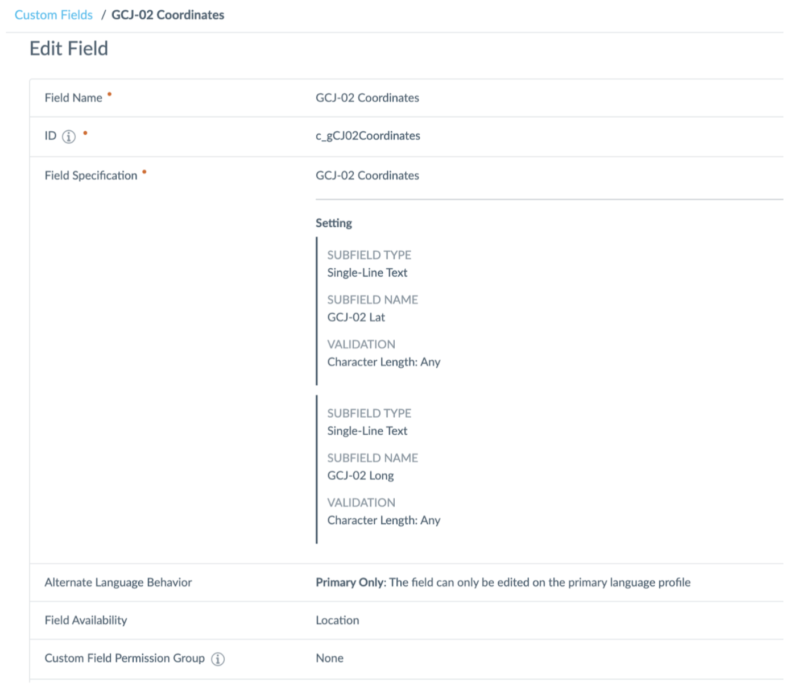This screenshot has height=691, width=786.
Task: Click the Field Availability value Location
Action: (x=337, y=621)
